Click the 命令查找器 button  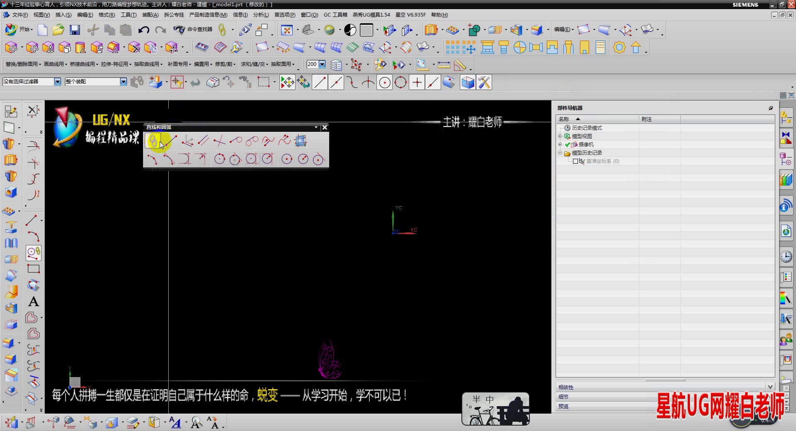pos(193,29)
